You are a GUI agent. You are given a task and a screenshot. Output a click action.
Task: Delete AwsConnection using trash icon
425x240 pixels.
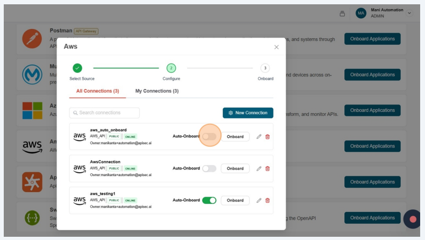click(x=267, y=168)
